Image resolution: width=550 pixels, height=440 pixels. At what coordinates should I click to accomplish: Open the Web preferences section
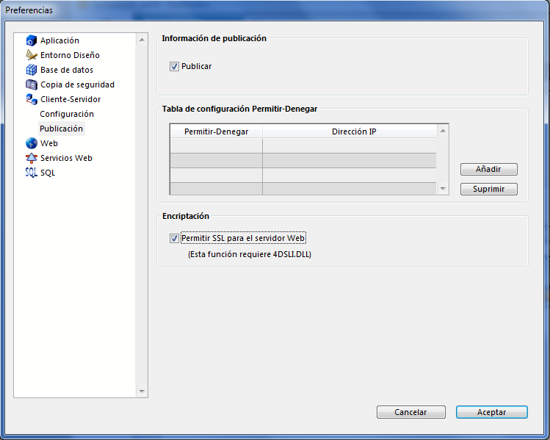tap(48, 143)
